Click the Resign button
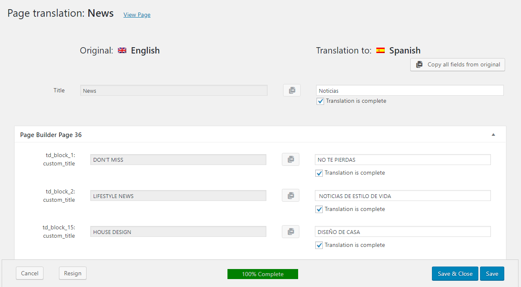 (x=73, y=273)
